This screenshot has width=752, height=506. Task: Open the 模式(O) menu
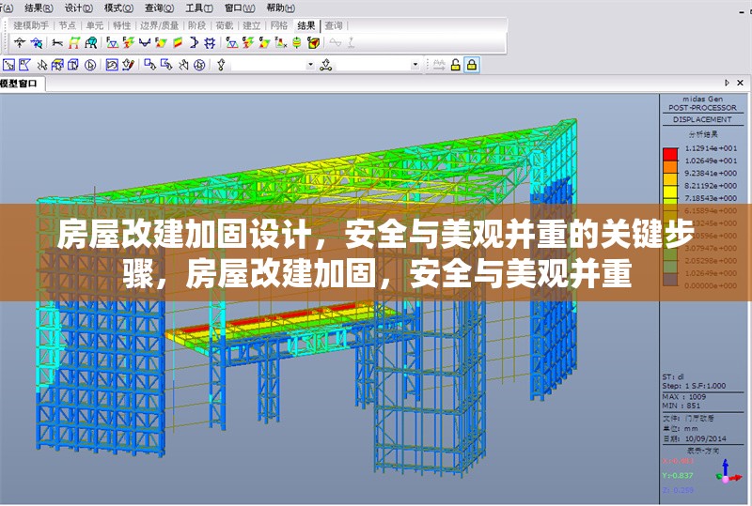click(118, 8)
